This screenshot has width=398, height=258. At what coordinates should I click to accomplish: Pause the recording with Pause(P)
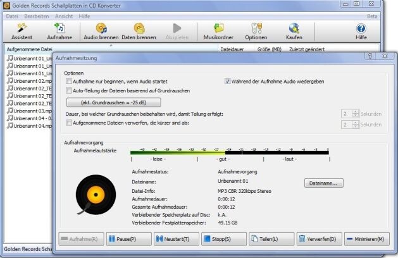(128, 239)
